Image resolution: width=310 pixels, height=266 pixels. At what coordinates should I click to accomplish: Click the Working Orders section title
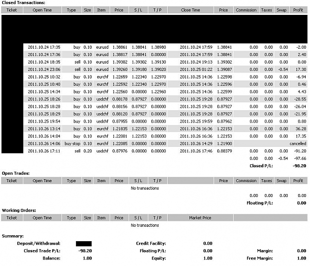click(x=19, y=210)
